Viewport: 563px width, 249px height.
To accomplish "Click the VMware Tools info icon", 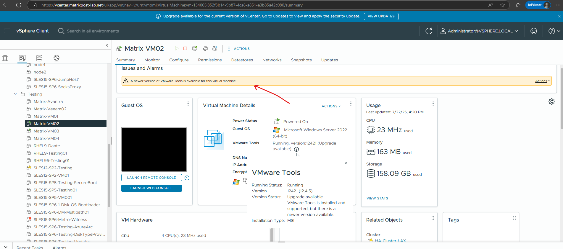I will pos(296,149).
